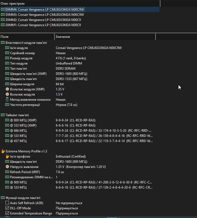Click the icon beside 'Тип модуля'
197x218 pixels.
click(x=7, y=63)
